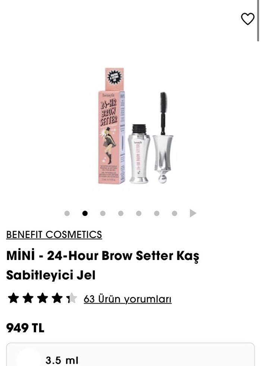Open the 63 Ürün yorumları reviews link

click(128, 299)
